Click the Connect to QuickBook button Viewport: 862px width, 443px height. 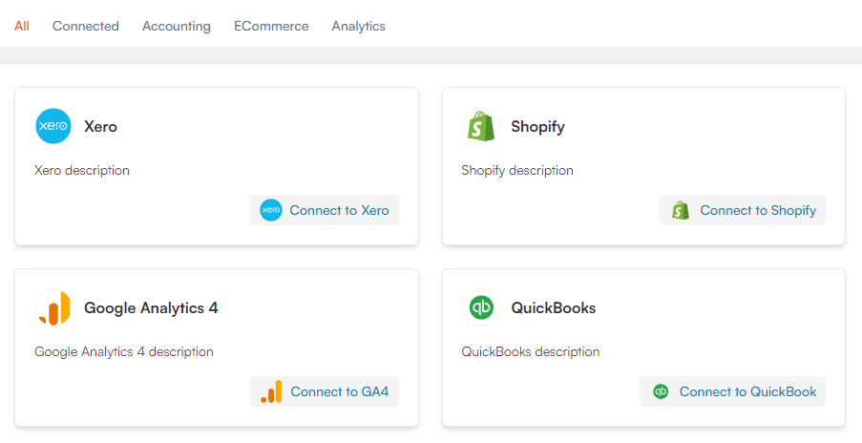point(733,391)
